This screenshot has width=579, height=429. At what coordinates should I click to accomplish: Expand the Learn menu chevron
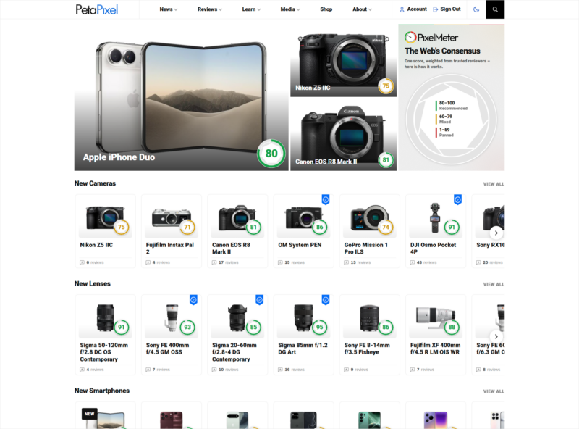[x=259, y=9]
